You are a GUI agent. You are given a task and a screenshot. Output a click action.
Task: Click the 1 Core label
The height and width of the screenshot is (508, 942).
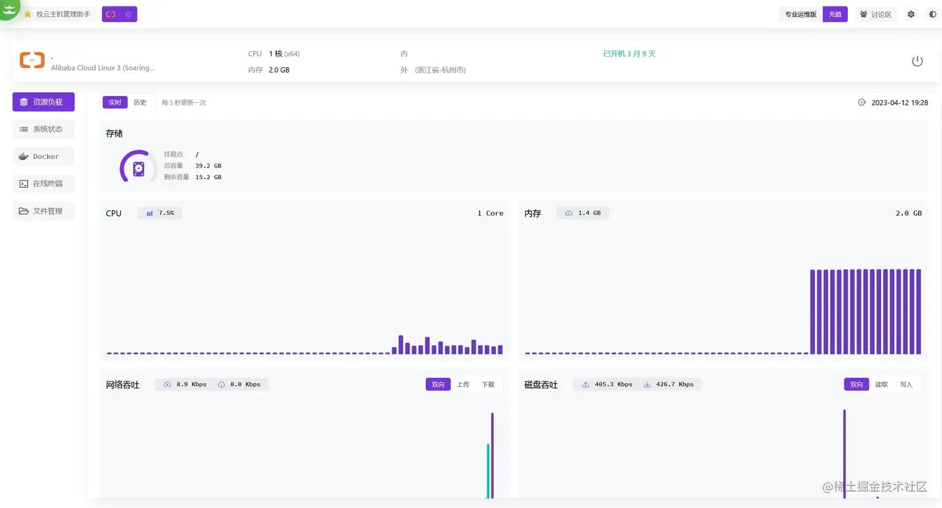point(490,213)
